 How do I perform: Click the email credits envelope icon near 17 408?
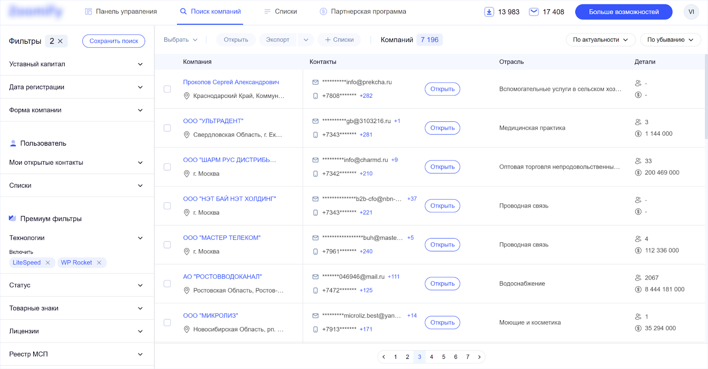click(x=534, y=12)
